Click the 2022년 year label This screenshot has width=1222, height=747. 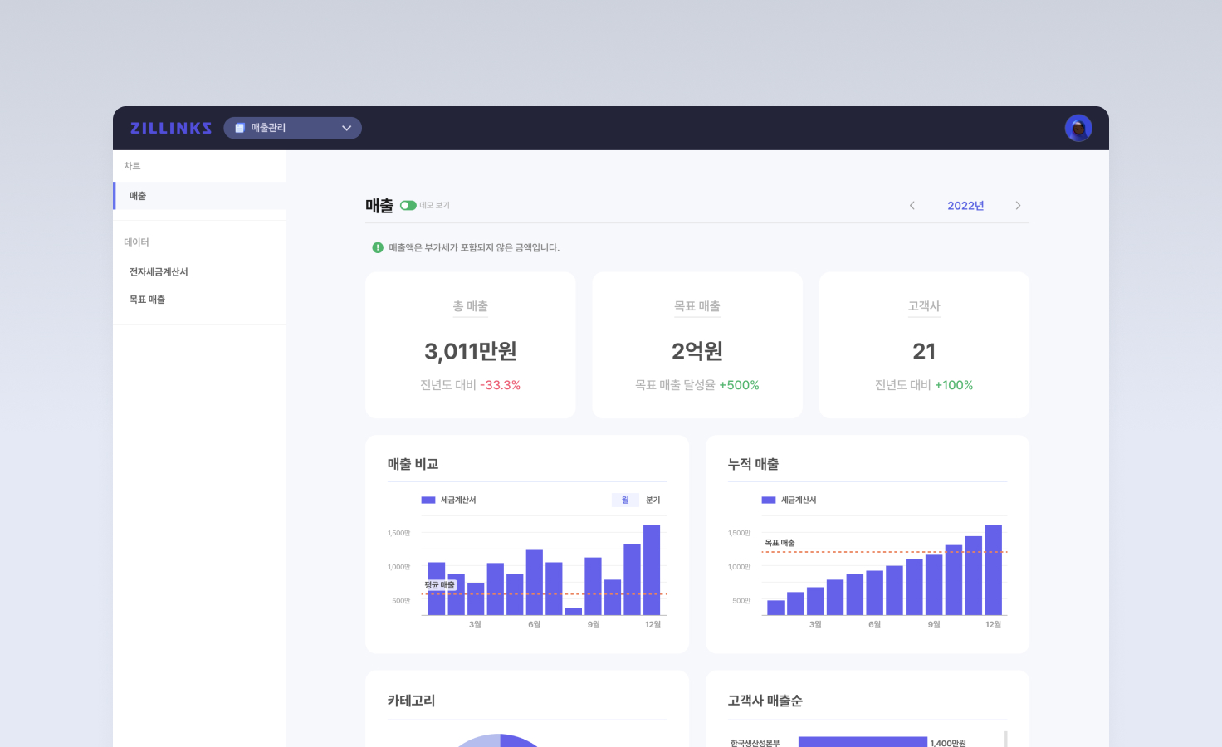tap(965, 206)
